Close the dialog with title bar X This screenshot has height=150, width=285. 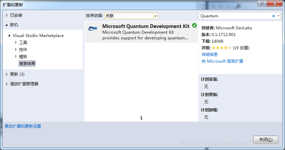(275, 3)
